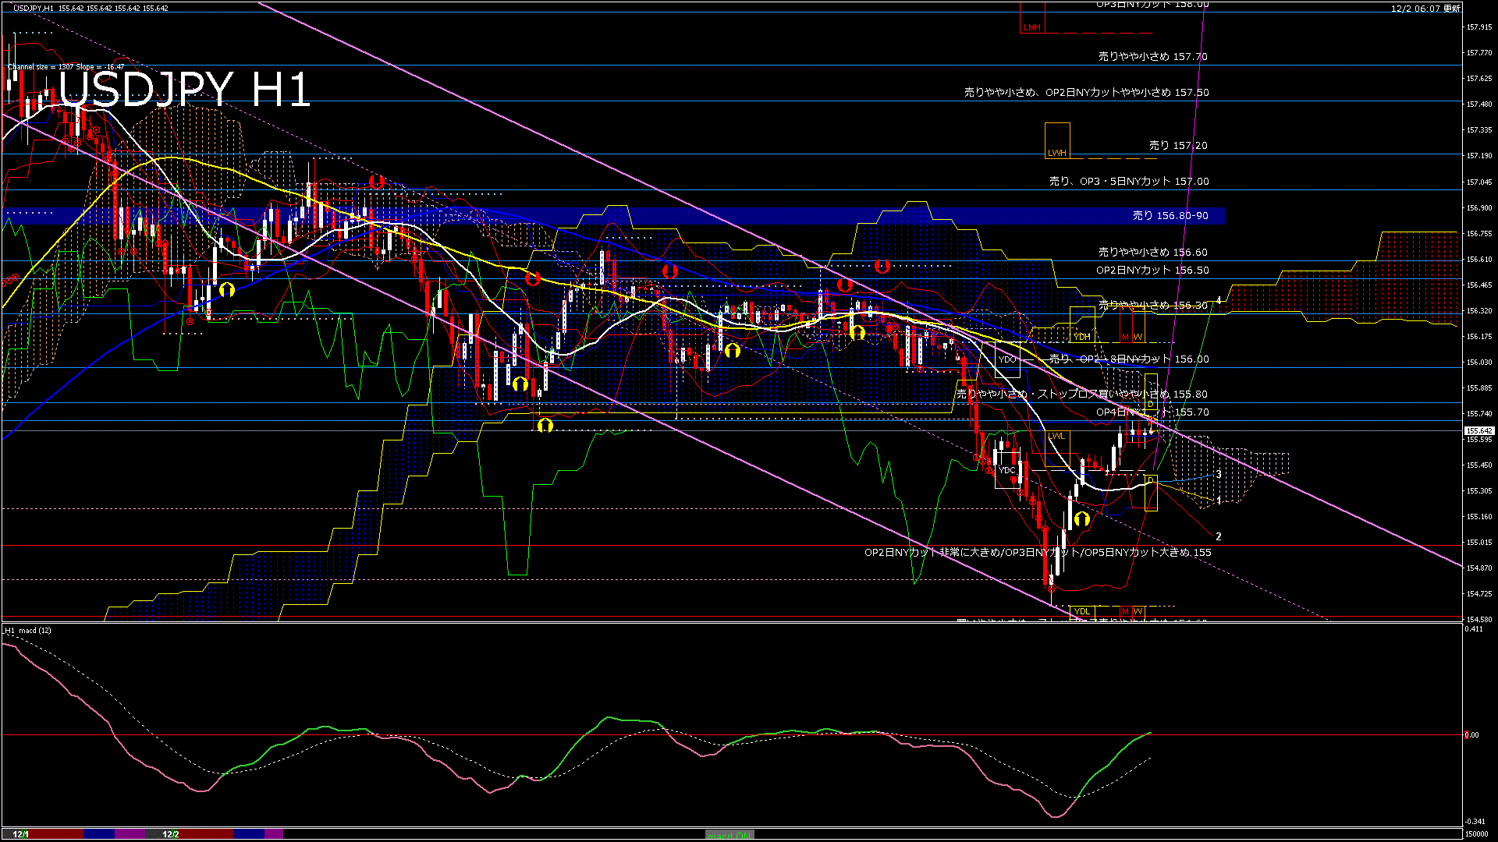Click the 売りやや小さめ 157.70 label
Viewport: 1498px width, 842px height.
[1152, 57]
